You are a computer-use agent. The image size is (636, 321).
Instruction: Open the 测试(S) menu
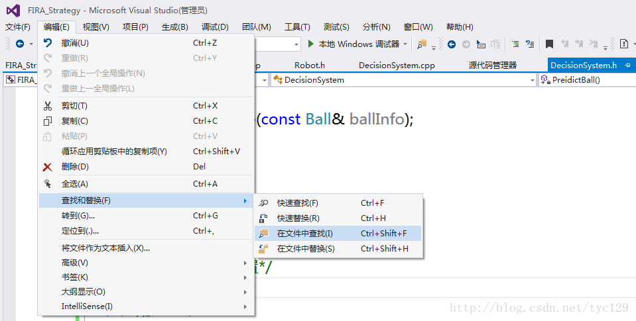pos(336,27)
